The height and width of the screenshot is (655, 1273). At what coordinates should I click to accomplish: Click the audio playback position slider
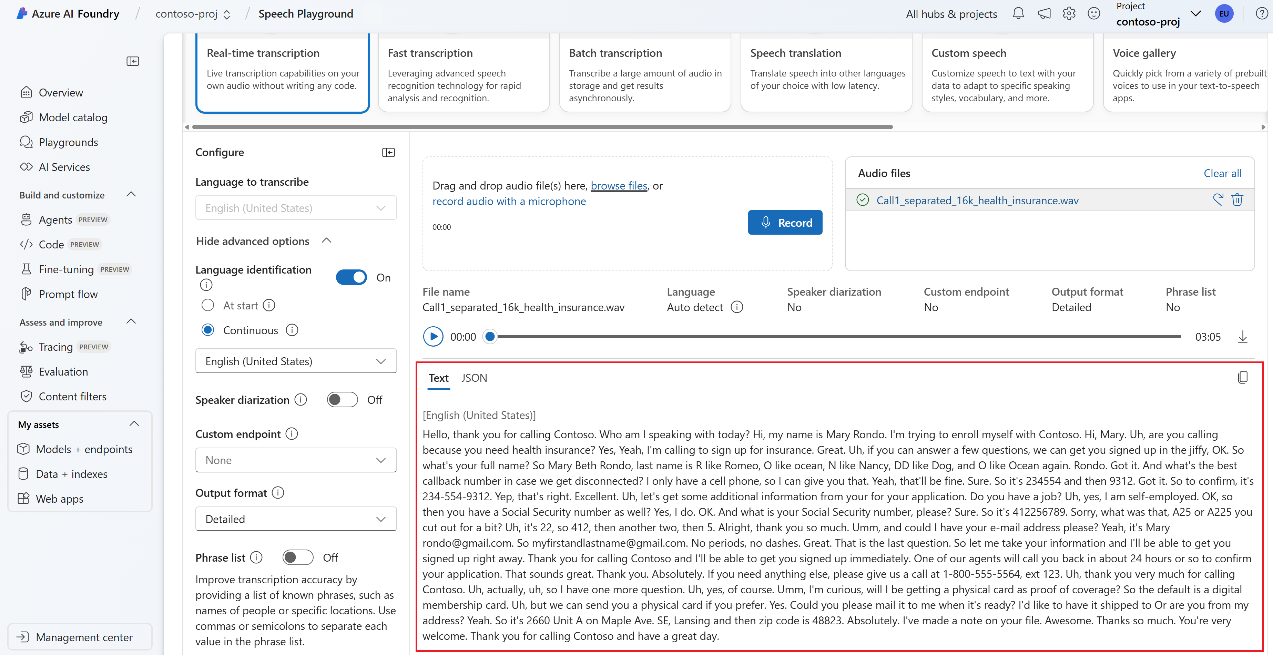click(x=490, y=337)
